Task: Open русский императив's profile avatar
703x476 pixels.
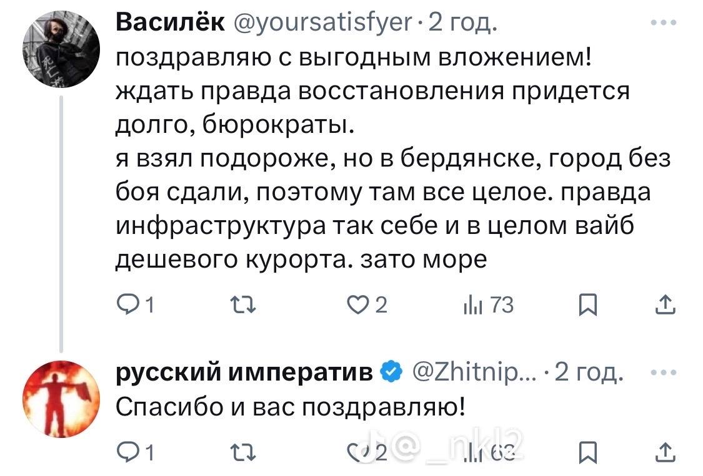Action: (61, 397)
